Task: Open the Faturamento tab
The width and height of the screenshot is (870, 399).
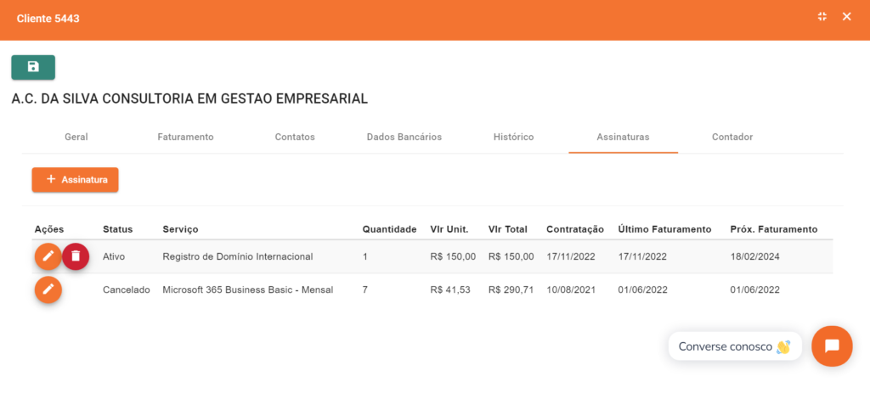Action: pyautogui.click(x=185, y=137)
